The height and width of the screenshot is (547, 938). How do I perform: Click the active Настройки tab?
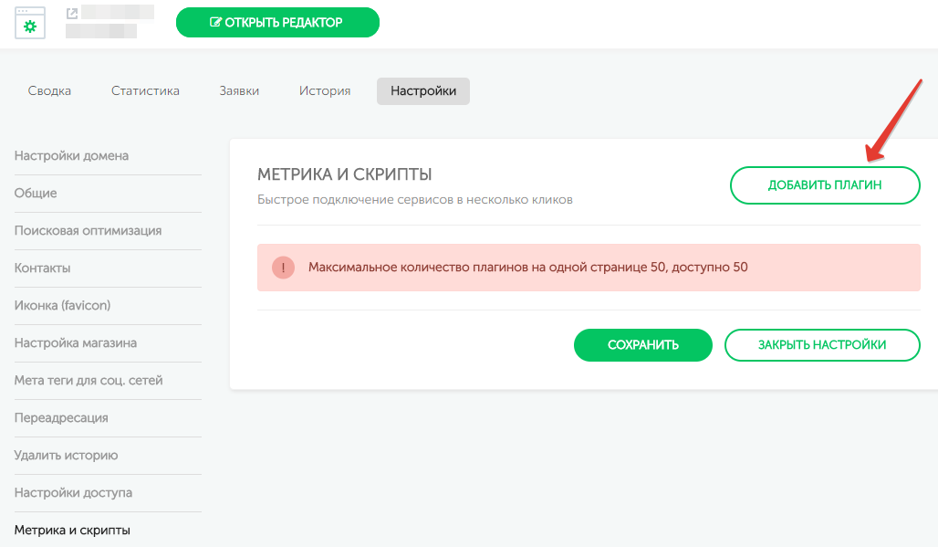[x=423, y=91]
